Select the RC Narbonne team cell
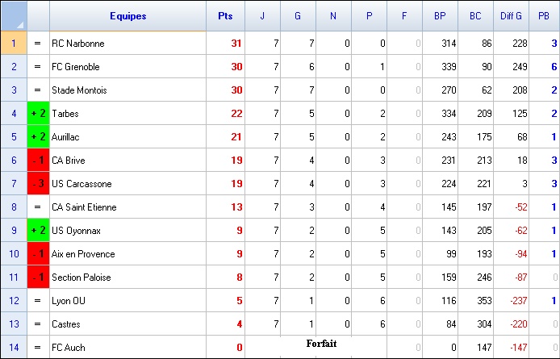 [127, 44]
